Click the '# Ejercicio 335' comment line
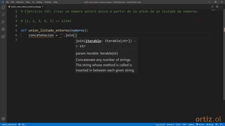The height and width of the screenshot is (126, 225). [x=110, y=12]
